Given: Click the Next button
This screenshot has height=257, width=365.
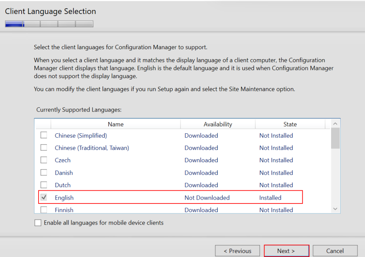Looking at the screenshot, I should tap(286, 251).
